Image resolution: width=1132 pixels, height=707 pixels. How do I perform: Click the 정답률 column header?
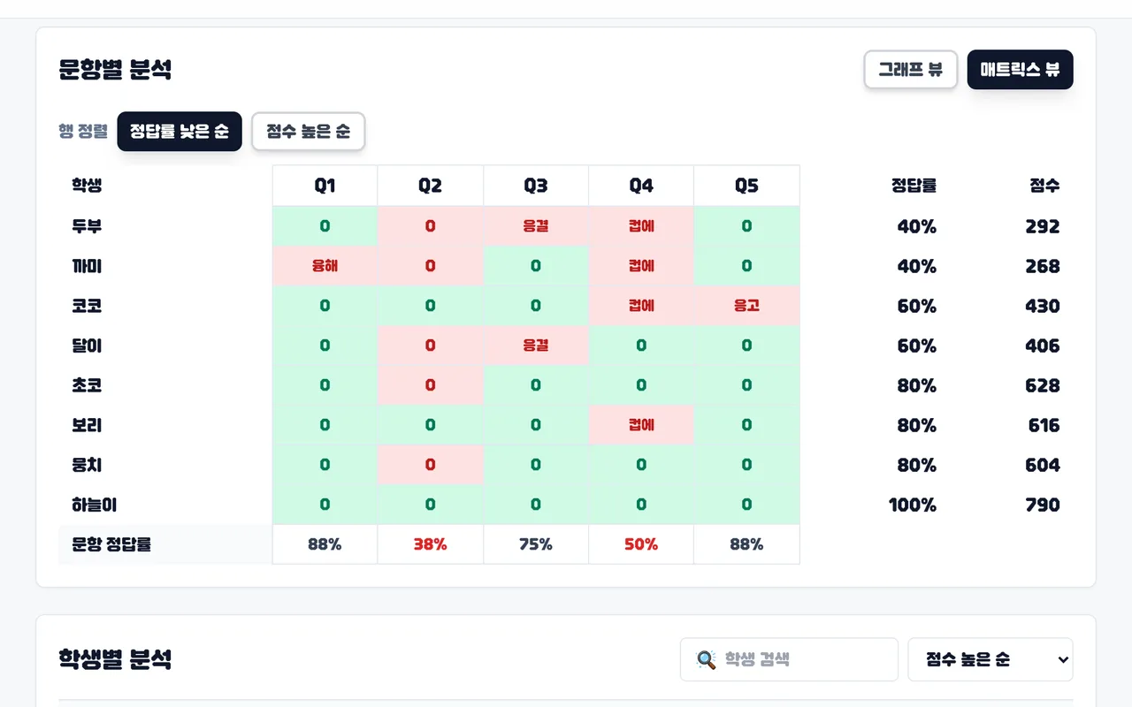coord(914,186)
